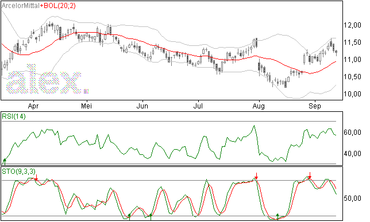Click the RSI(14) indicator label
The image size is (370, 222).
(x=13, y=116)
